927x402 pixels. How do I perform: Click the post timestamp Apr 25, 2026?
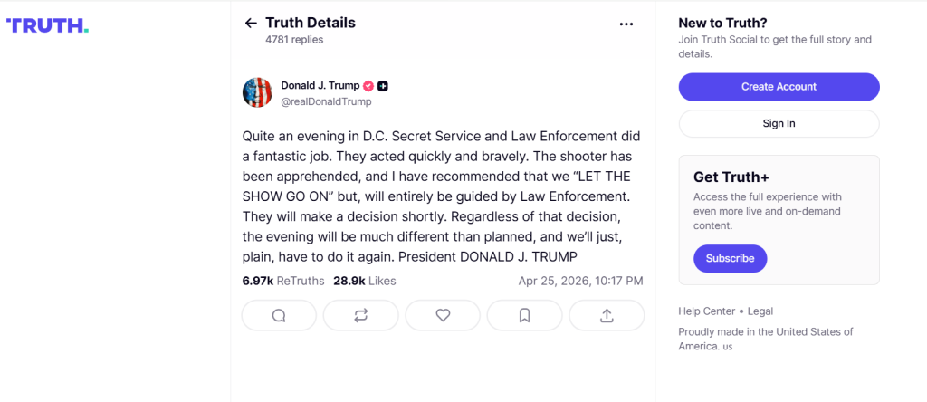coord(580,282)
